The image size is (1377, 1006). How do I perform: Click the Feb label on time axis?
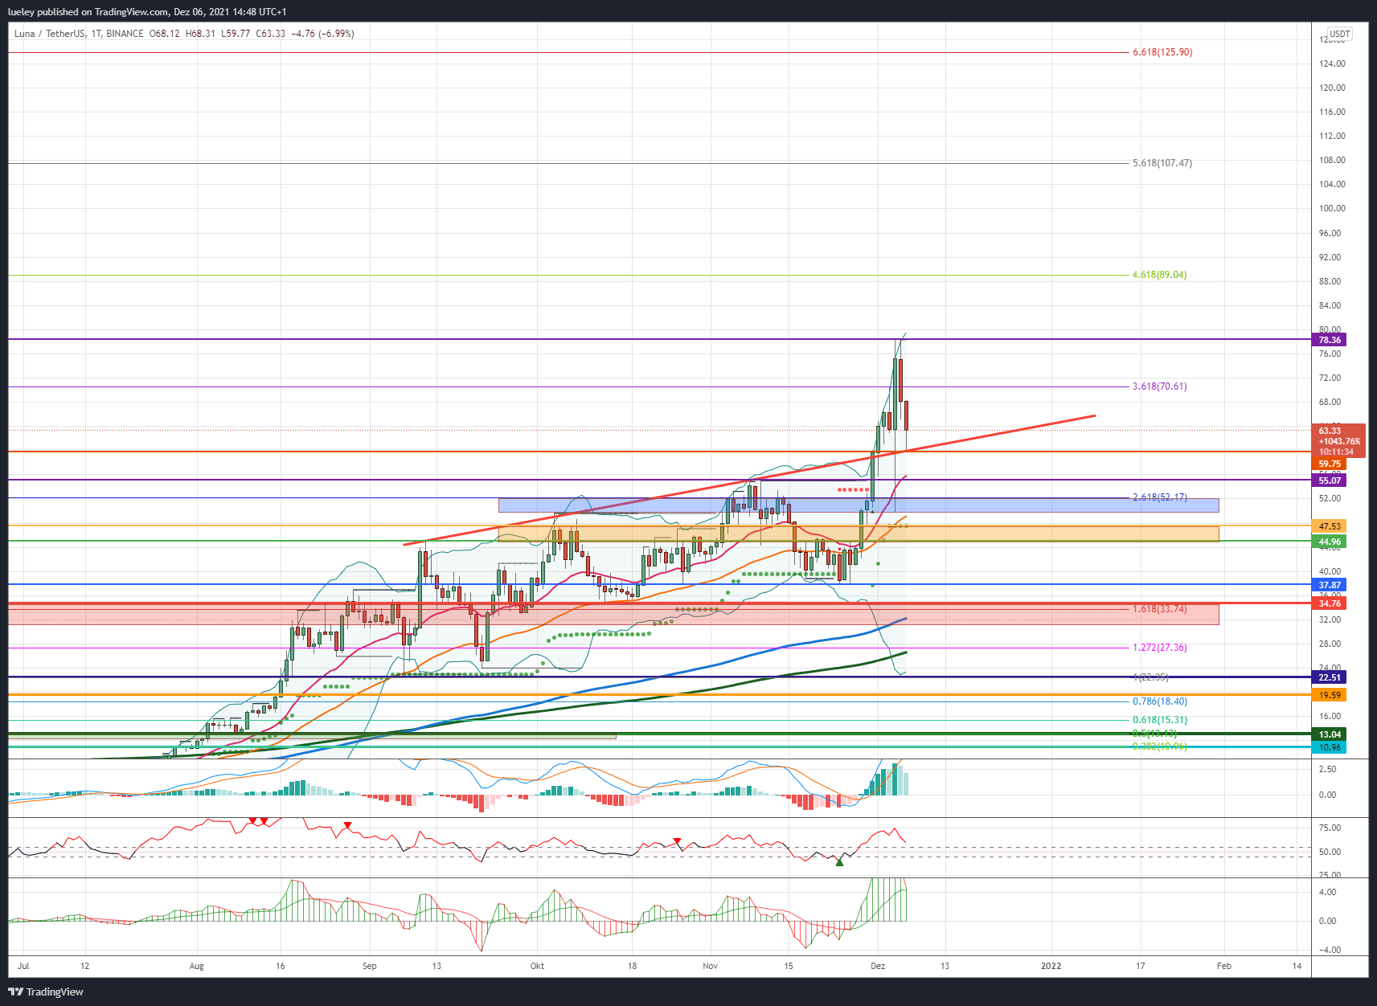point(1223,966)
